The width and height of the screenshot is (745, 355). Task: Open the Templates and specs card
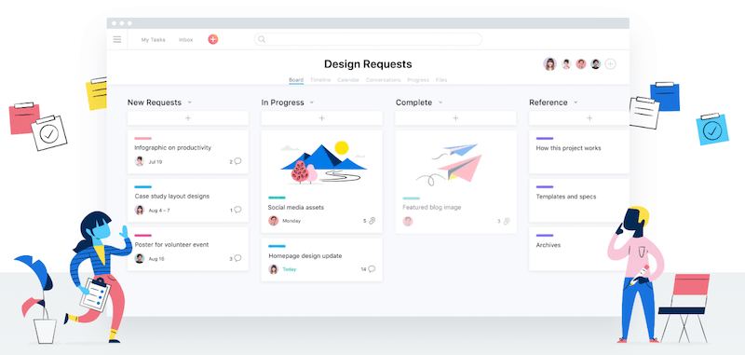pyautogui.click(x=579, y=200)
